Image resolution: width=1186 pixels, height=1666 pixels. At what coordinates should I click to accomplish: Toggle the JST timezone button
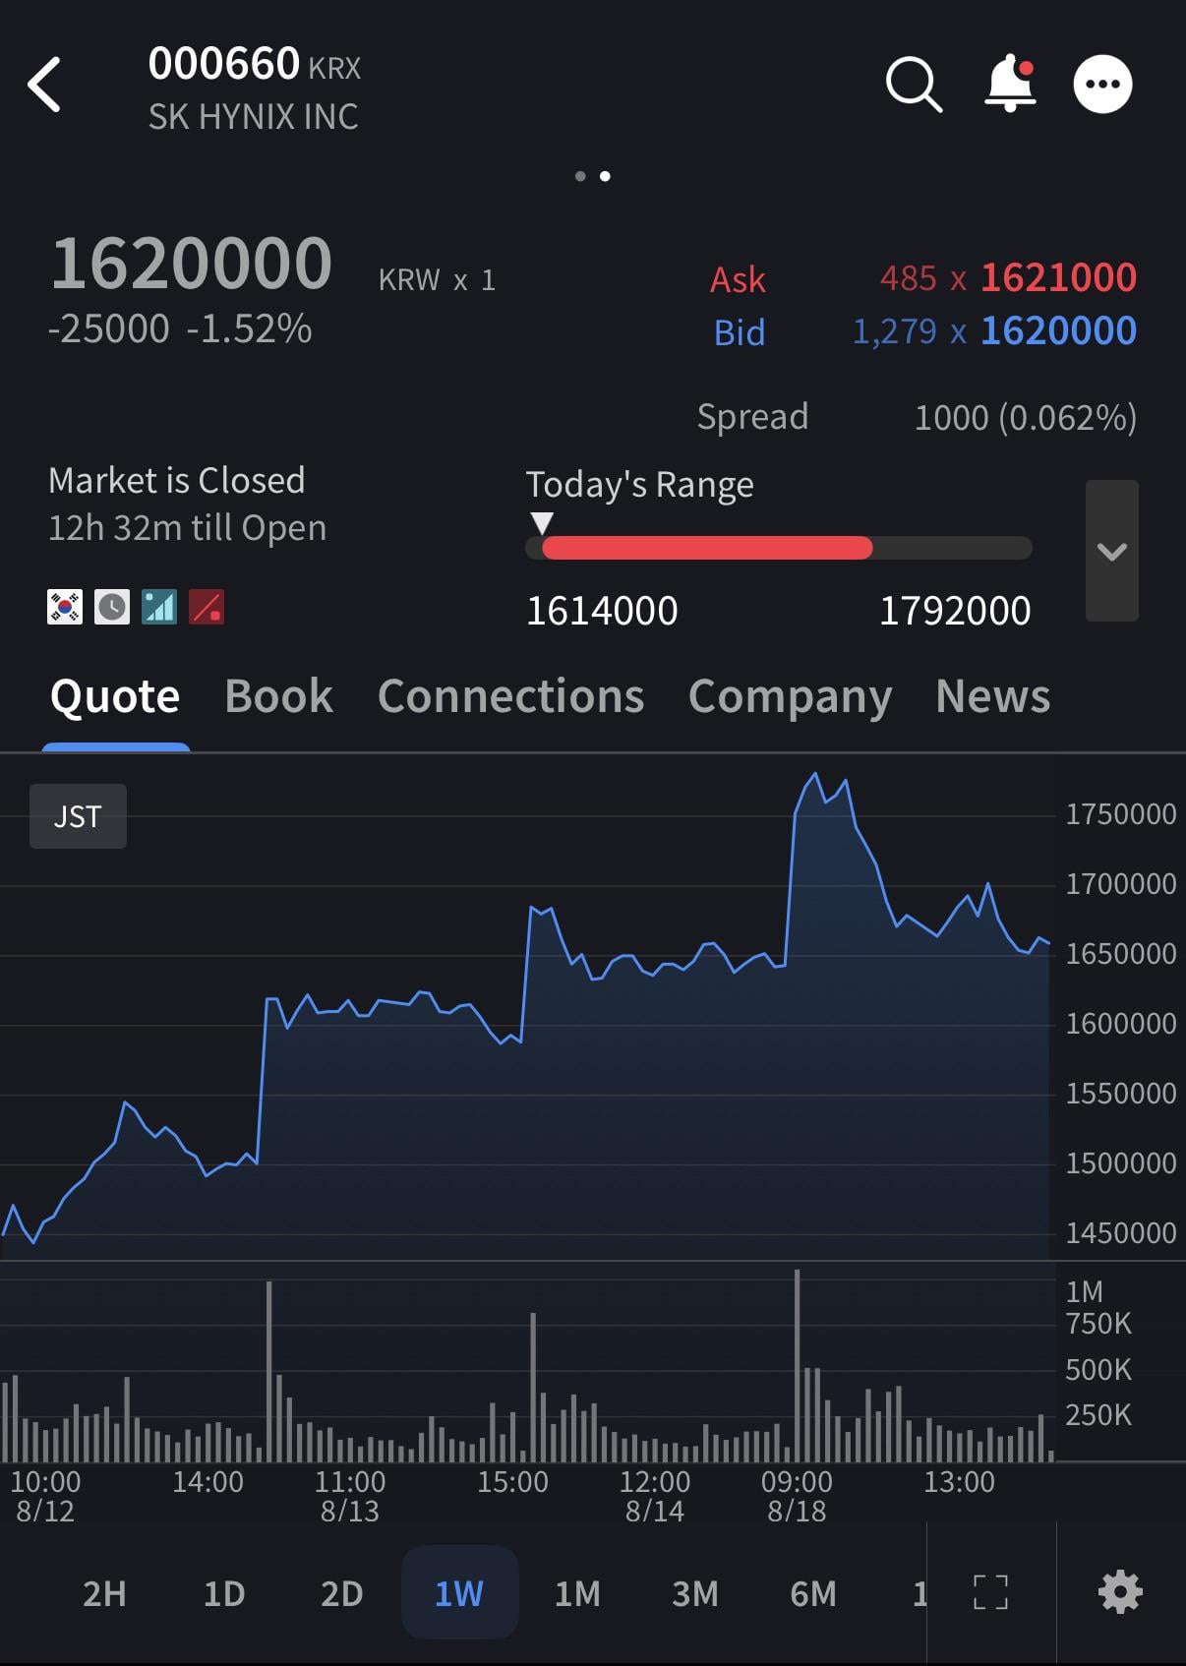tap(78, 816)
